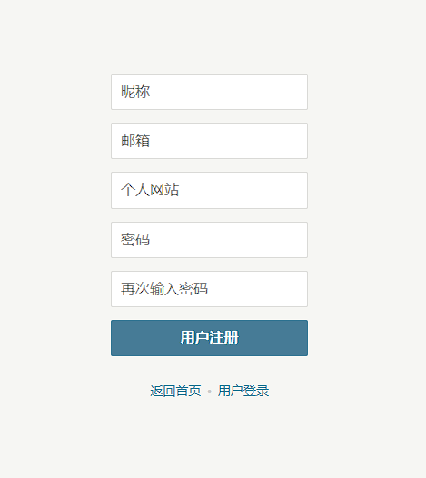Submit the form with 用户注册 button
The width and height of the screenshot is (426, 478).
209,338
